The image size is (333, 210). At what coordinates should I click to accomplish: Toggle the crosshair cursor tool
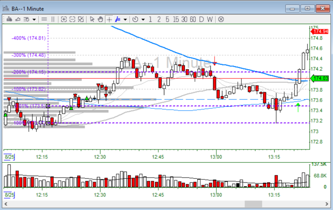[109, 19]
